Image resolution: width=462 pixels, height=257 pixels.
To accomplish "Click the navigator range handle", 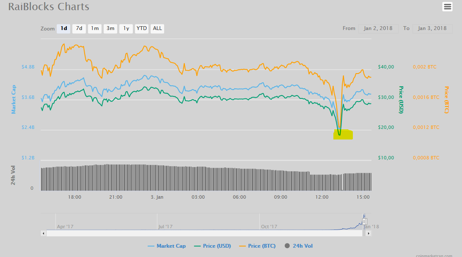I will (364, 221).
